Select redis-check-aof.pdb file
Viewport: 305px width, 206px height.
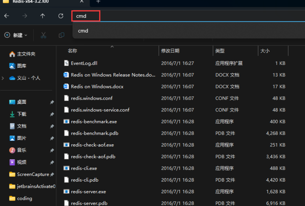pos(93,156)
